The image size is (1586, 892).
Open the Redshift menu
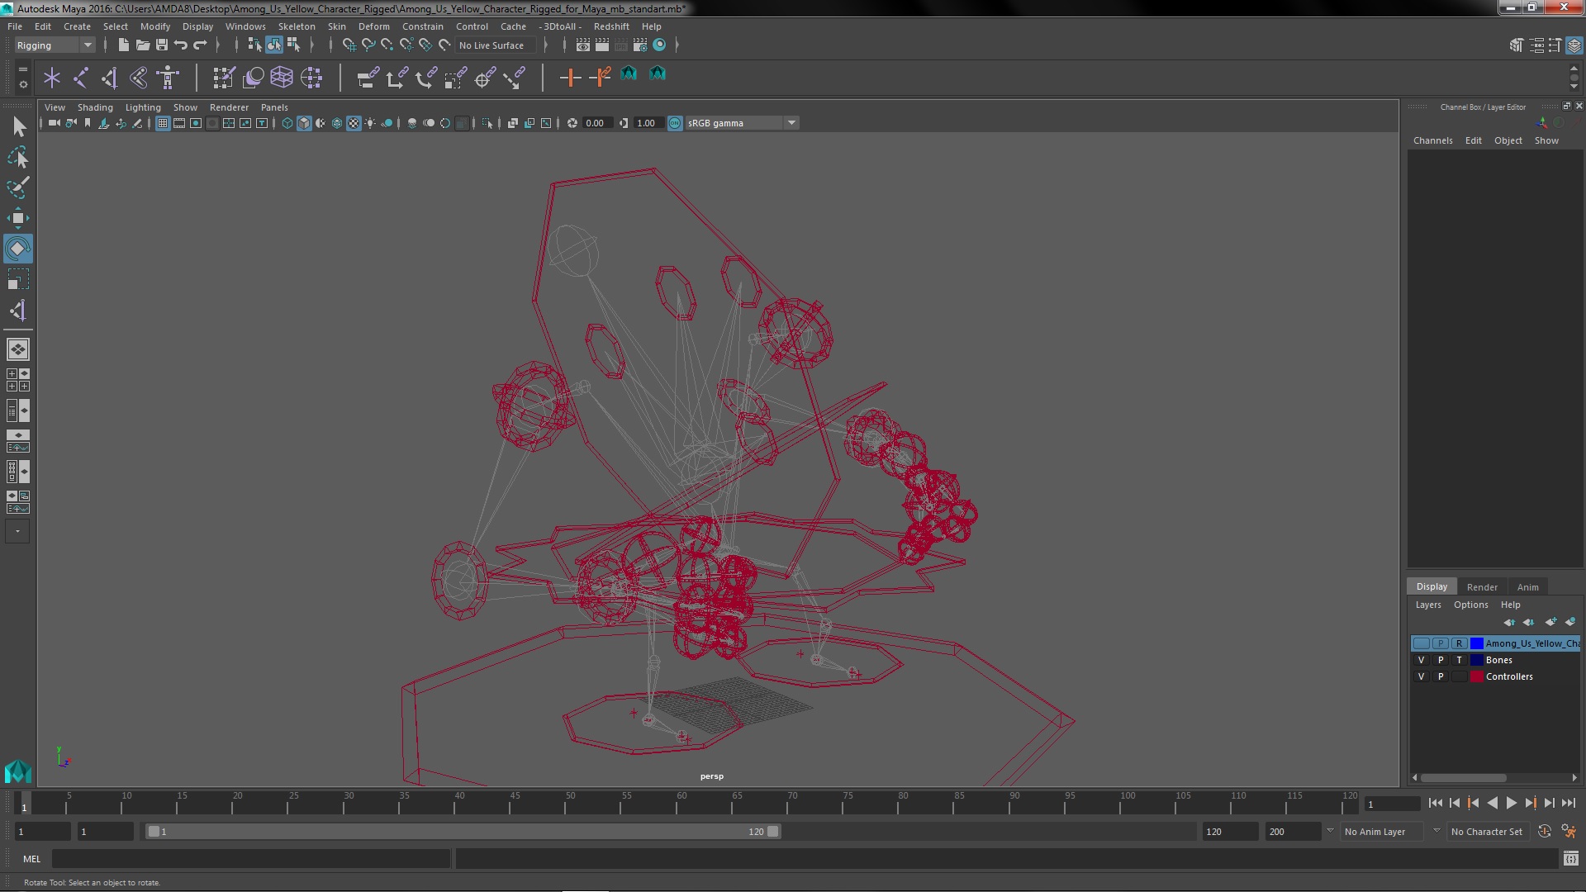611,26
